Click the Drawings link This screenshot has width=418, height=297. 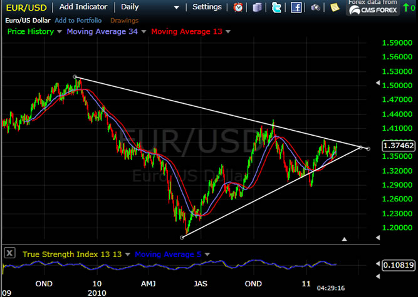point(124,20)
